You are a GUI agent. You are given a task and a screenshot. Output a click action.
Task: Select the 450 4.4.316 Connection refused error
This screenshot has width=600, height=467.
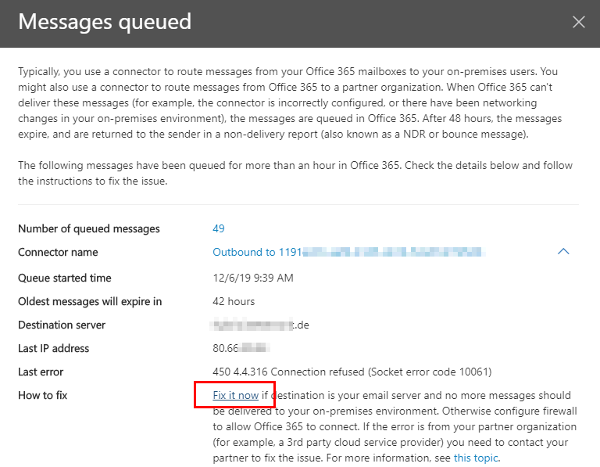tap(352, 372)
